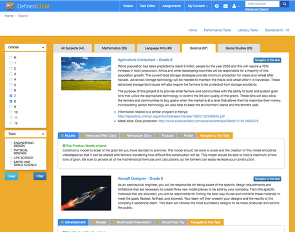The width and height of the screenshot is (295, 232).
Task: Click orange Navigate to this Task under Agriculture
Action: click(x=214, y=135)
